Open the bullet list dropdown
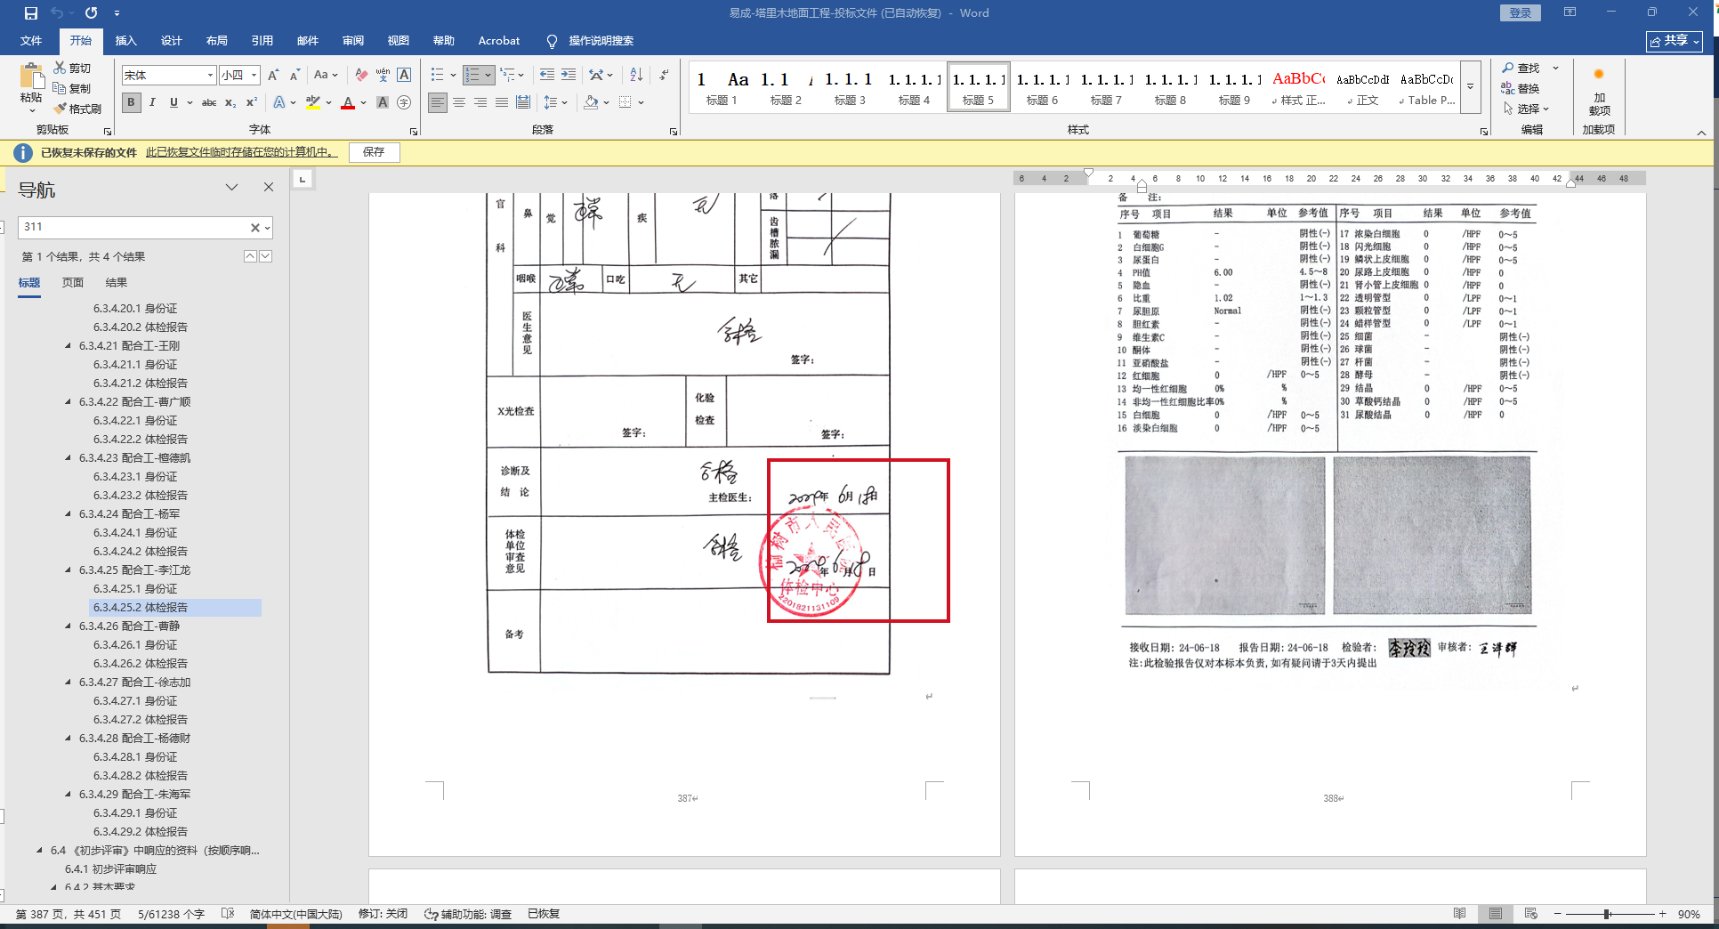This screenshot has height=929, width=1719. coord(453,76)
